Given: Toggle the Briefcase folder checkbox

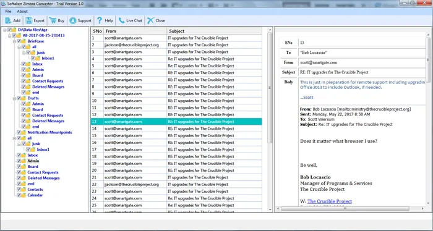Looking at the screenshot, I should (x=19, y=41).
